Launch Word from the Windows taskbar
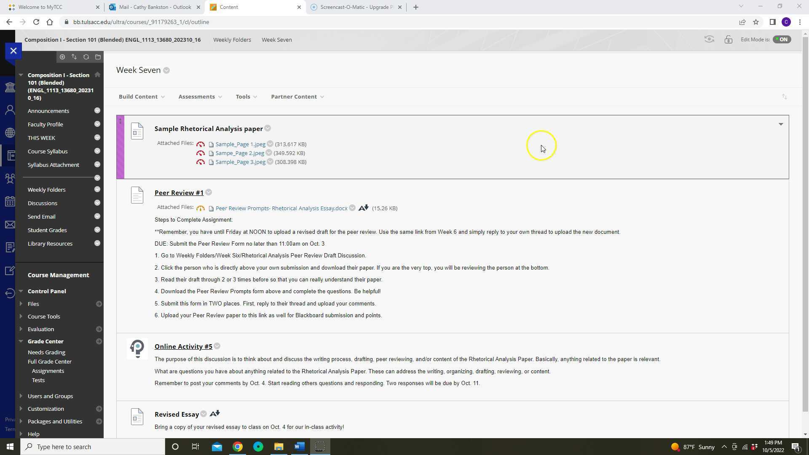The height and width of the screenshot is (455, 809). (300, 447)
